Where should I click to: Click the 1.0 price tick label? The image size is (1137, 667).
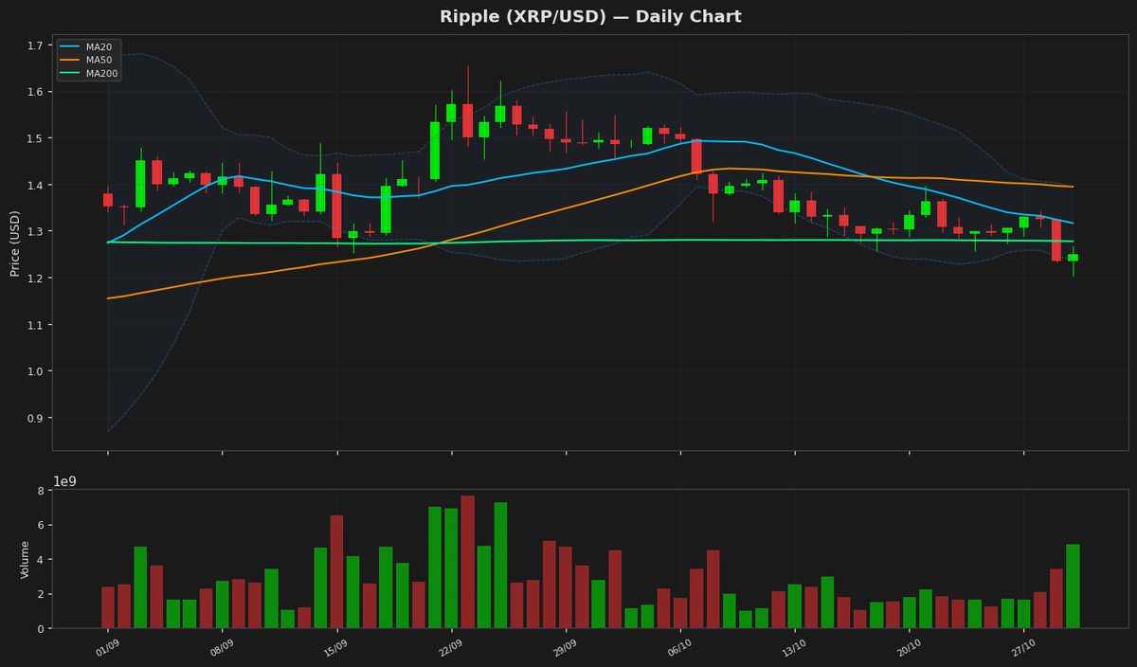36,371
